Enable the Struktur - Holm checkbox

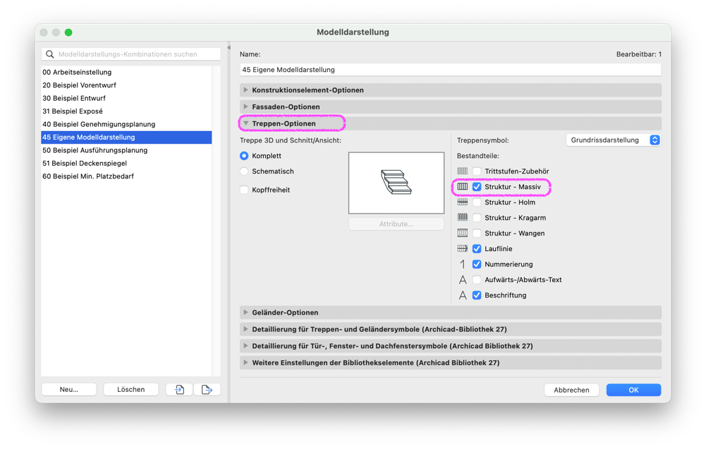[x=477, y=202]
